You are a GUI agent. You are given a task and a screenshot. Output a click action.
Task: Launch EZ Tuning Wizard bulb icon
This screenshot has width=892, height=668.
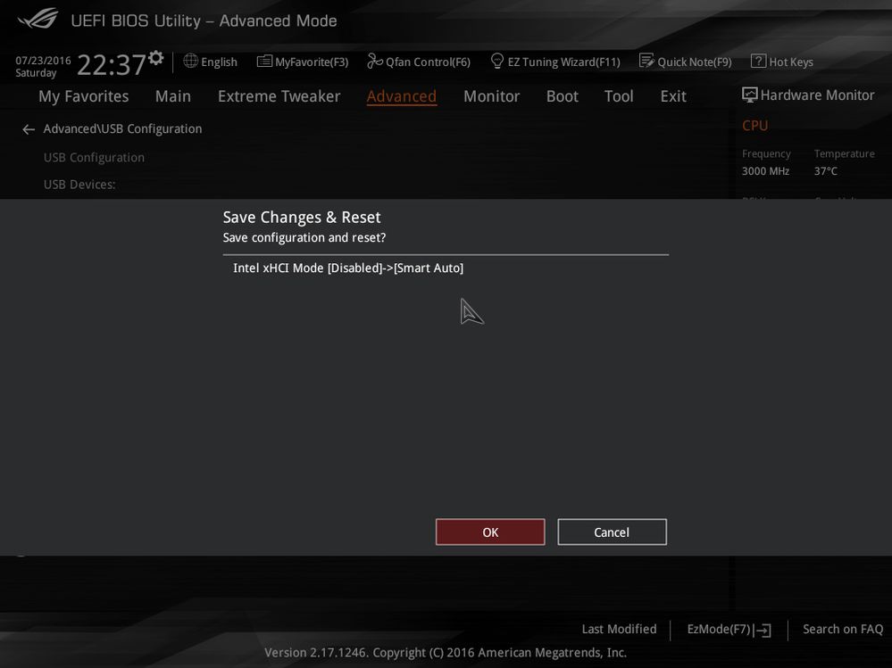coord(496,61)
